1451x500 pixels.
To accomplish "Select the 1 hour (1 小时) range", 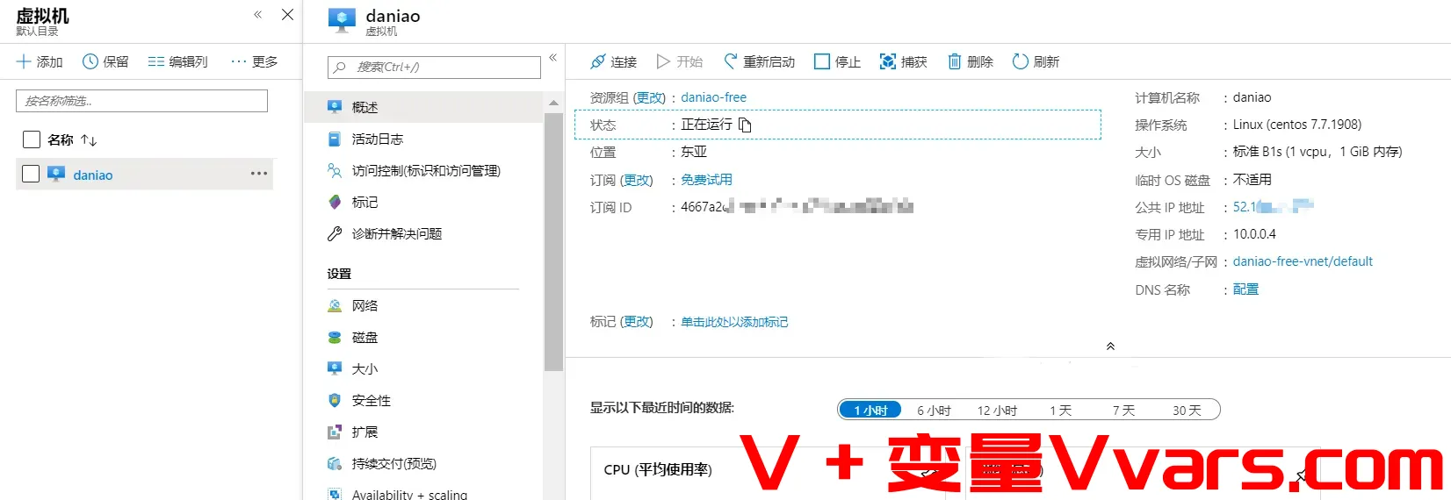I will (x=870, y=410).
